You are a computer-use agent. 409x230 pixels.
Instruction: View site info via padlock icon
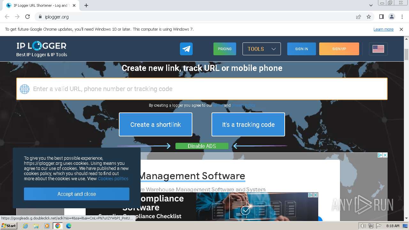(x=40, y=17)
